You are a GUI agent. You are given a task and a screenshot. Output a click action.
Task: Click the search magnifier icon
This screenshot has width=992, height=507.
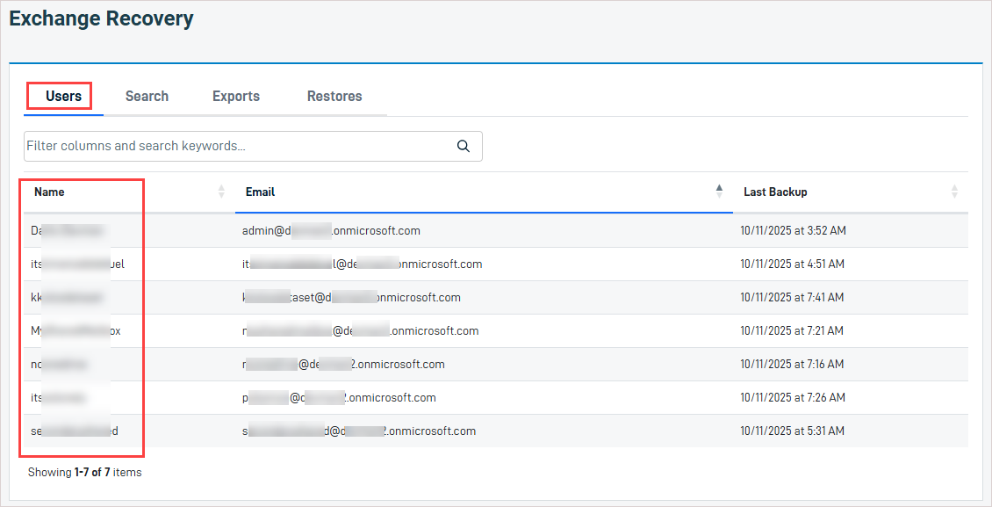(x=464, y=146)
